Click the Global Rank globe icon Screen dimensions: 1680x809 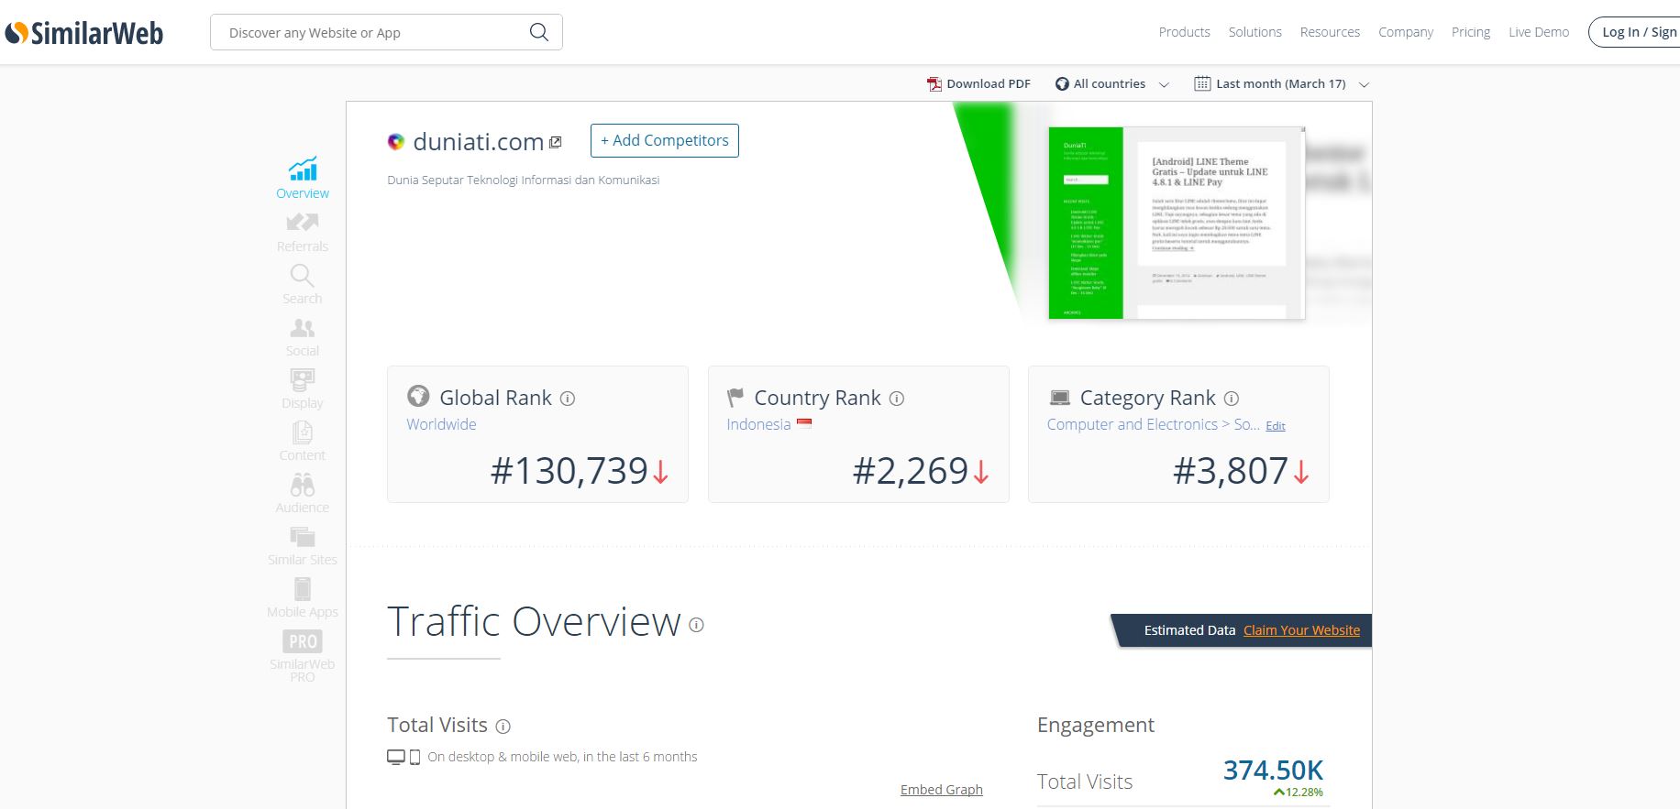tap(418, 396)
